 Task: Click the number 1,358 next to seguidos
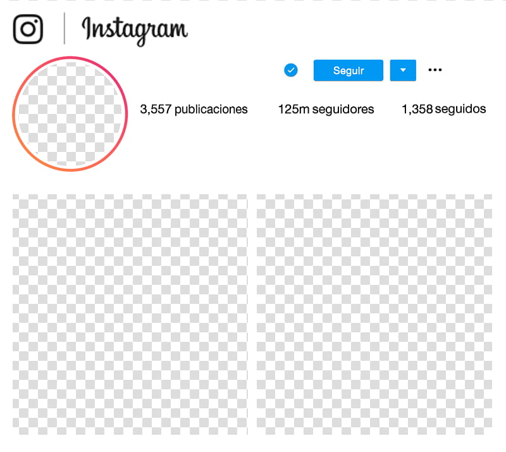pyautogui.click(x=417, y=110)
